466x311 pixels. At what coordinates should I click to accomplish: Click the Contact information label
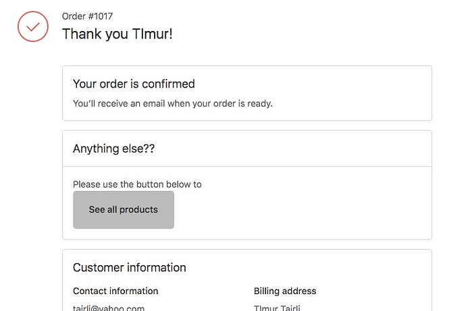[x=115, y=291]
